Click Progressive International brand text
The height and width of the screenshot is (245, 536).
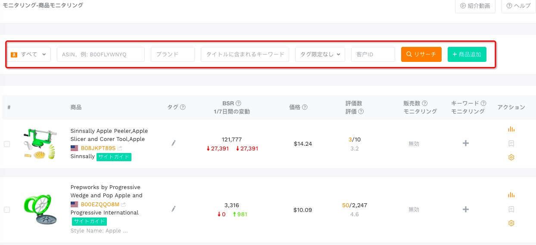(x=105, y=213)
